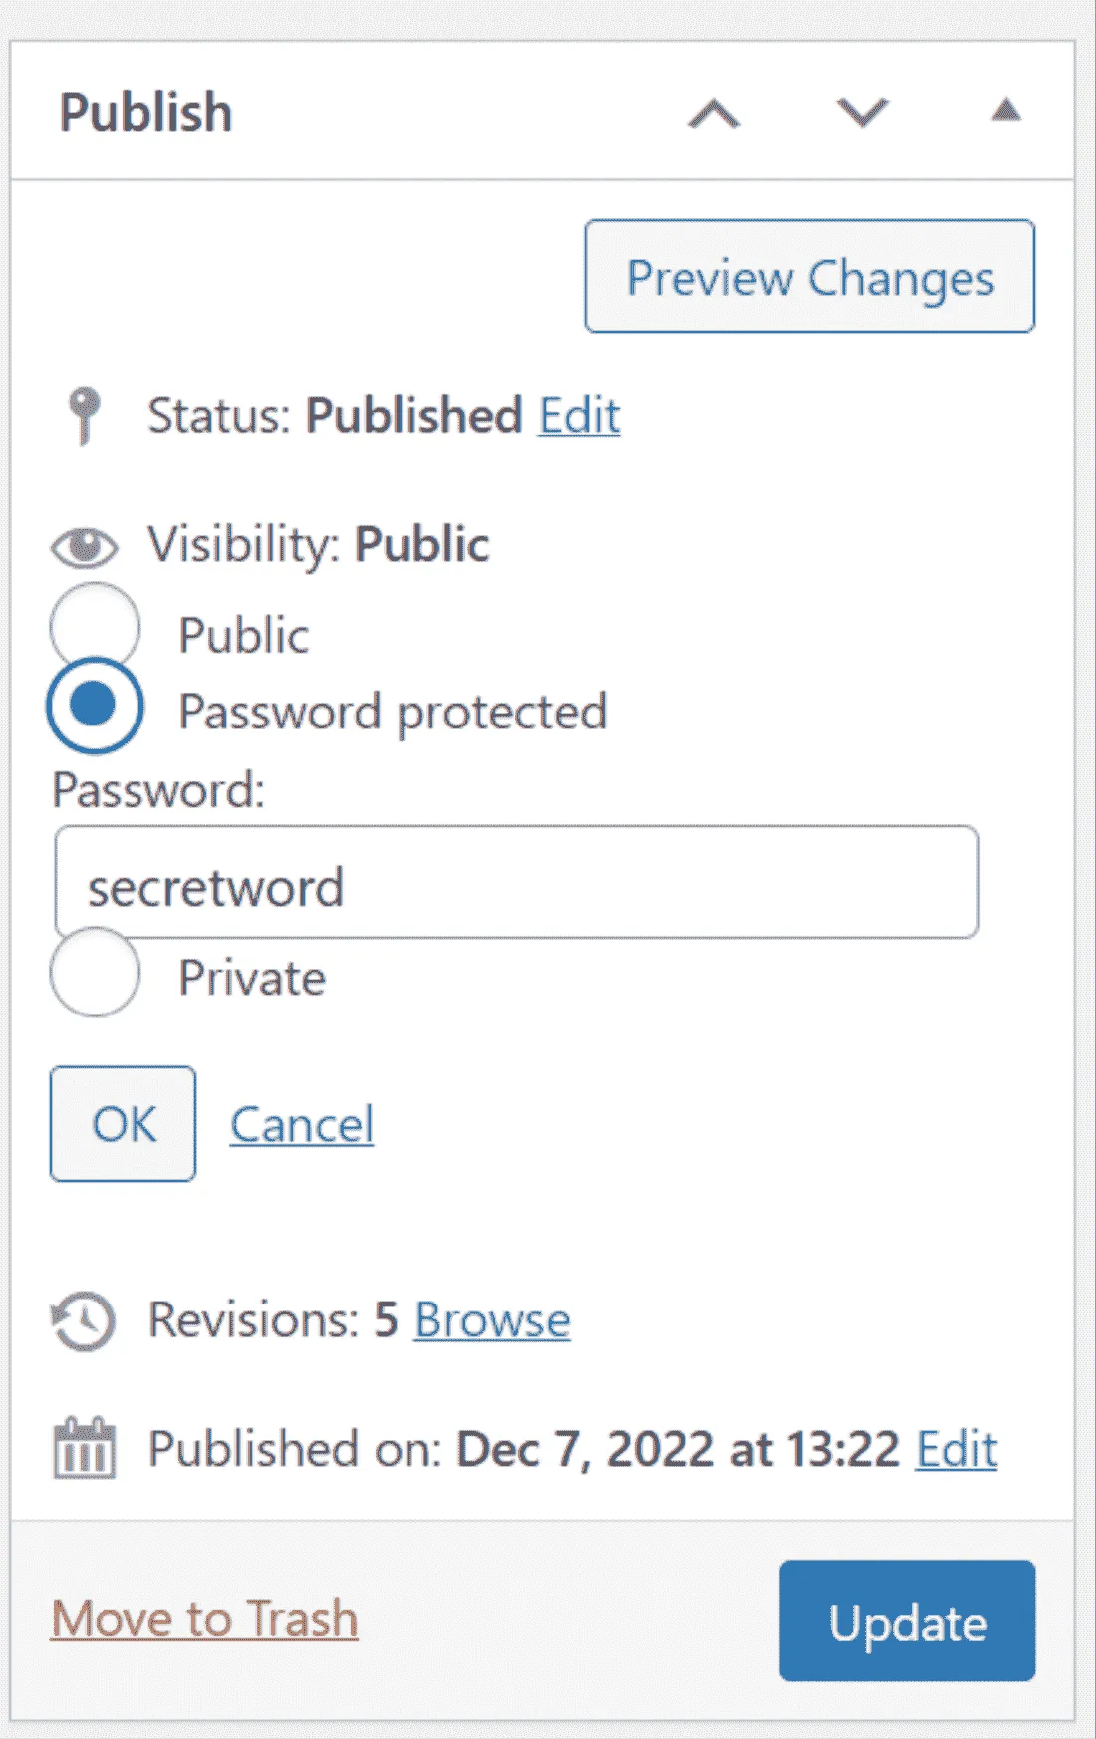Edit the published date
This screenshot has width=1096, height=1739.
(x=957, y=1449)
